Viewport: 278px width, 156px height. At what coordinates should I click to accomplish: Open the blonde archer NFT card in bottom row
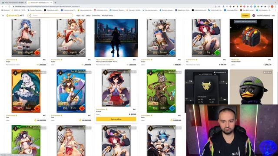pyautogui.click(x=71, y=140)
